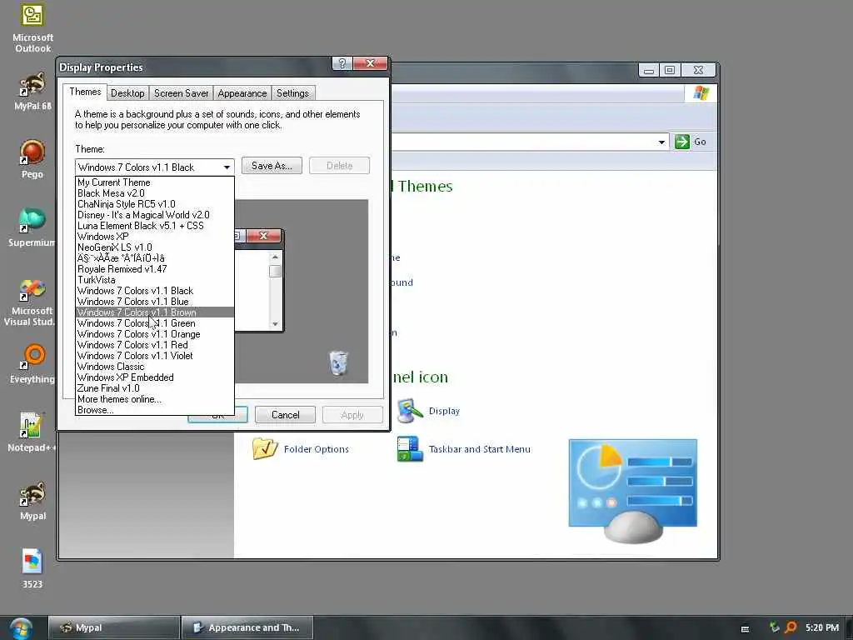Collapse the Theme combo box arrow
The width and height of the screenshot is (853, 640).
pos(227,167)
